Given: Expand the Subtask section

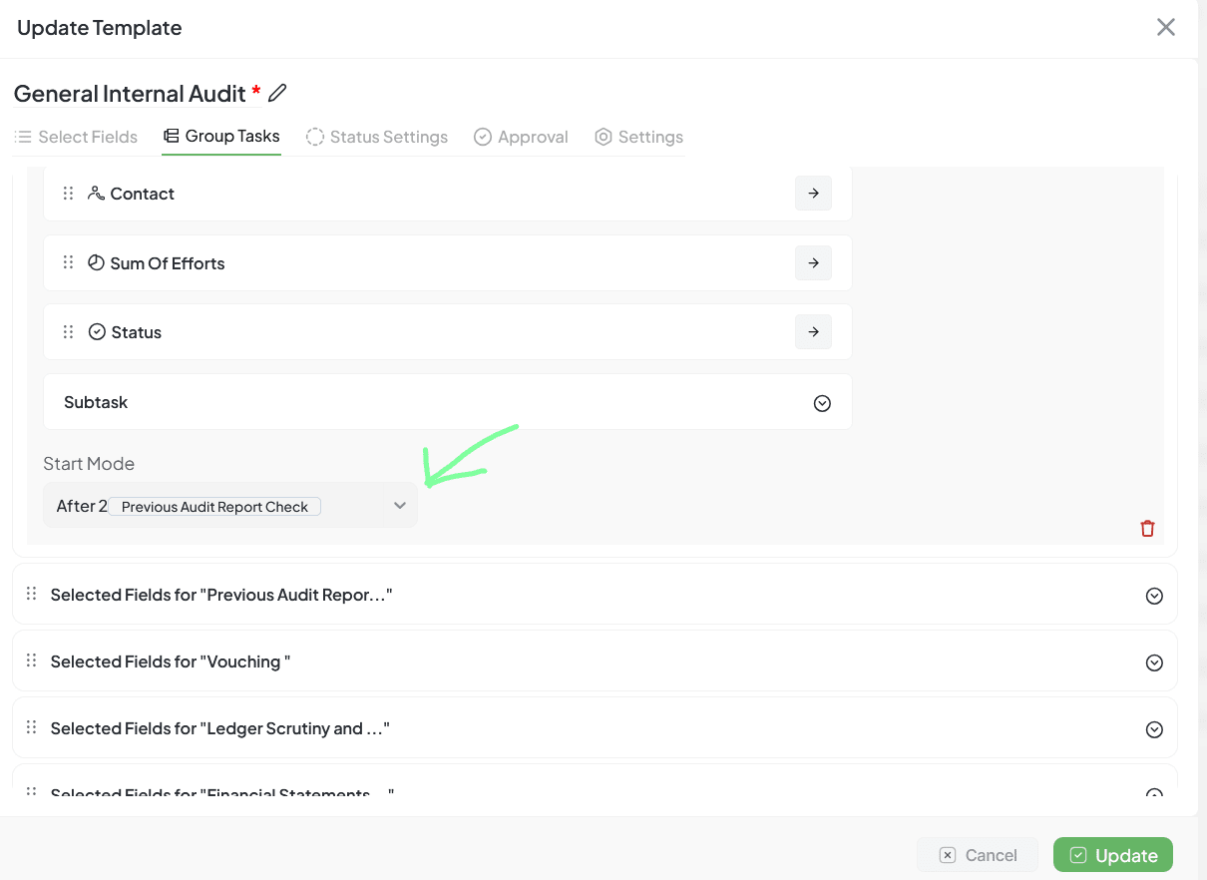Looking at the screenshot, I should [822, 403].
